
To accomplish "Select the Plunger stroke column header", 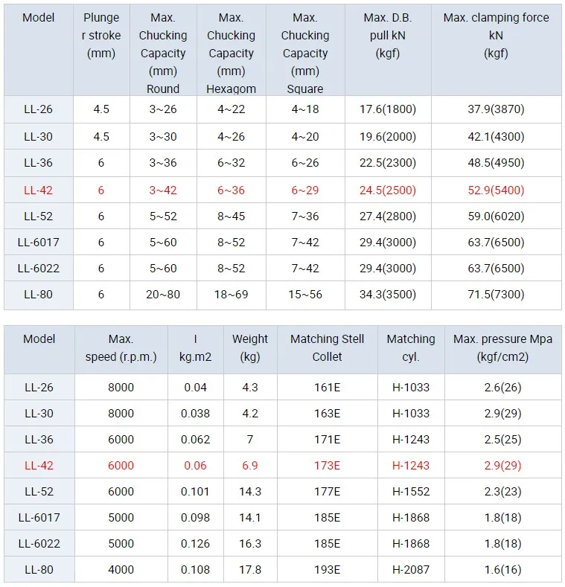I will pos(101,35).
